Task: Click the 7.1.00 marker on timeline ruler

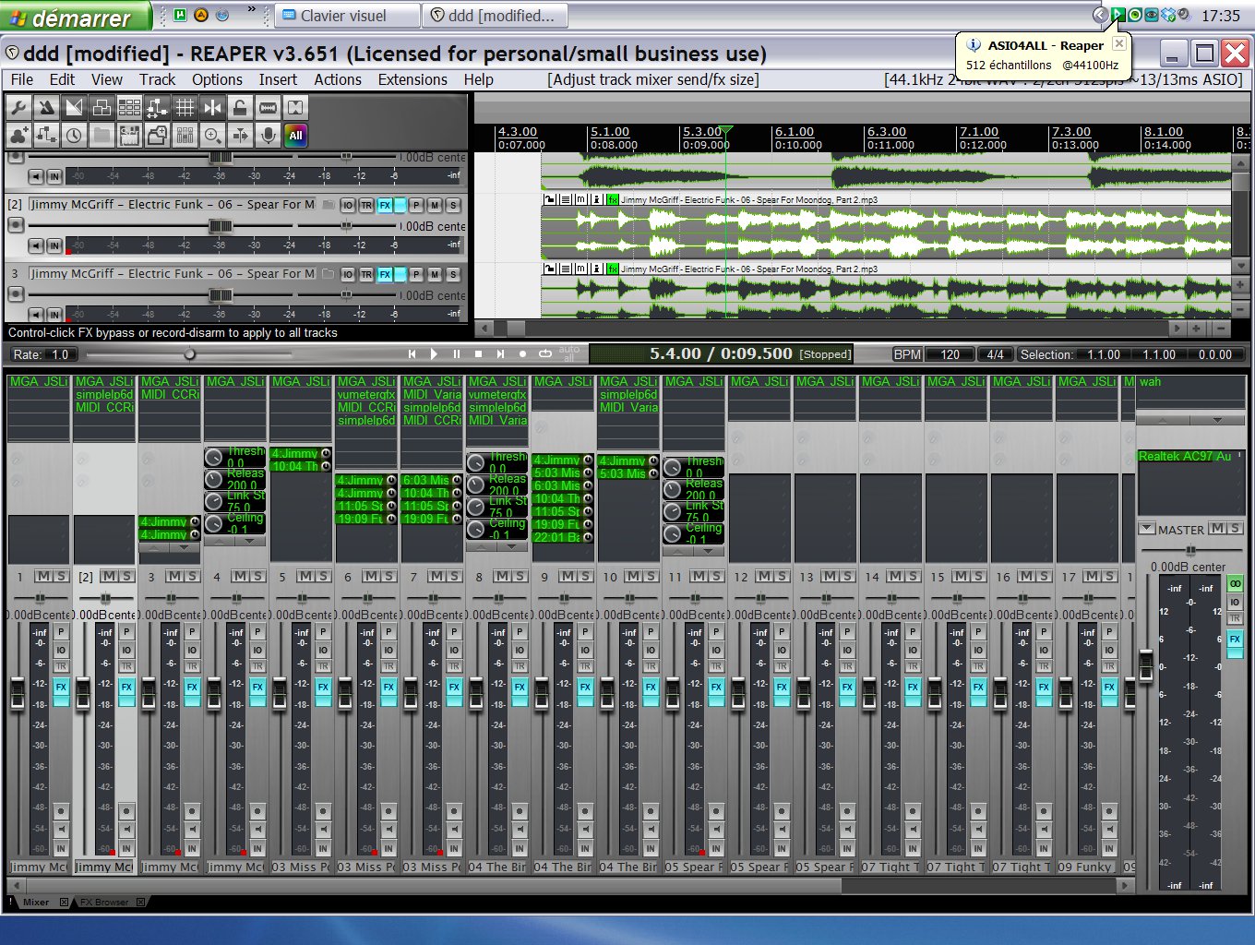Action: [979, 132]
